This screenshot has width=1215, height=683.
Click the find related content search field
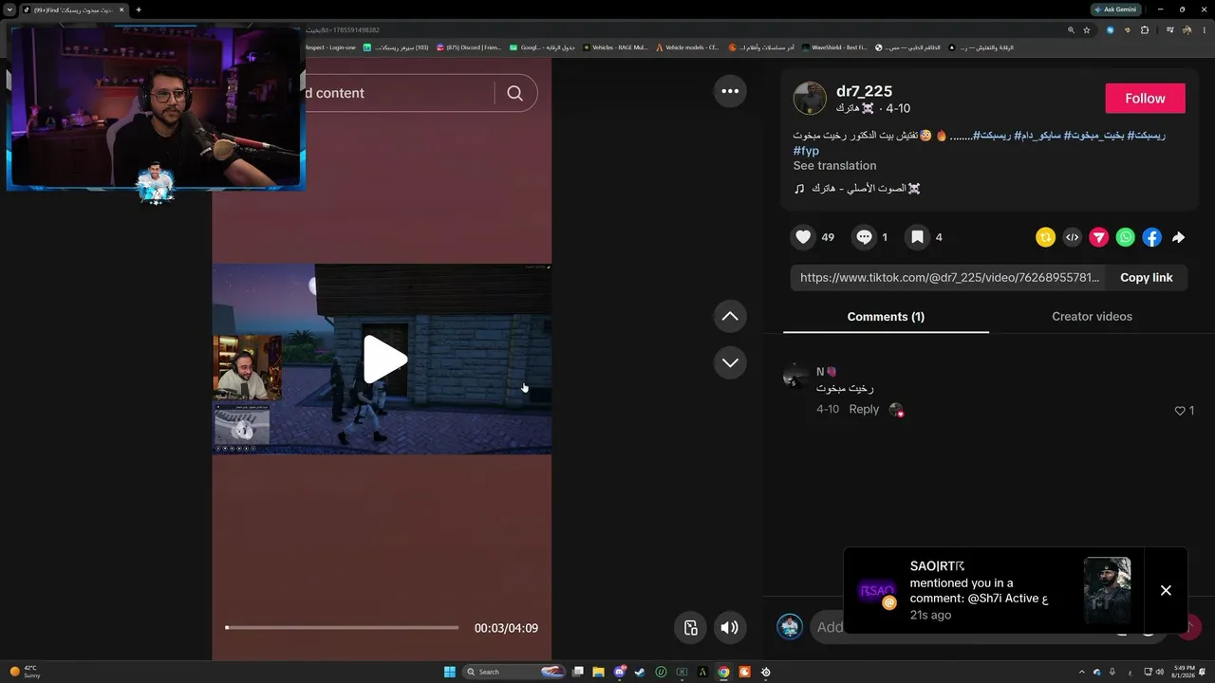click(x=400, y=93)
